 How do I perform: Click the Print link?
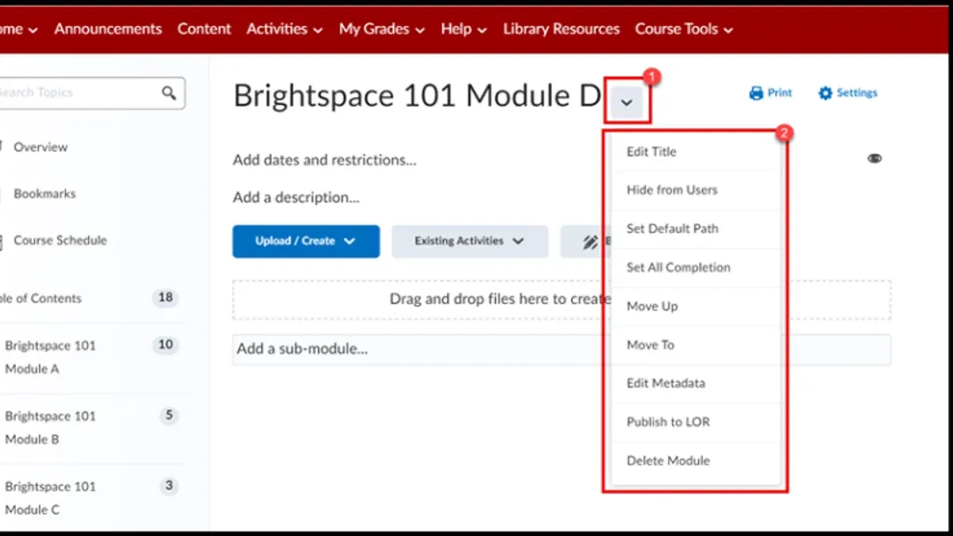(780, 93)
